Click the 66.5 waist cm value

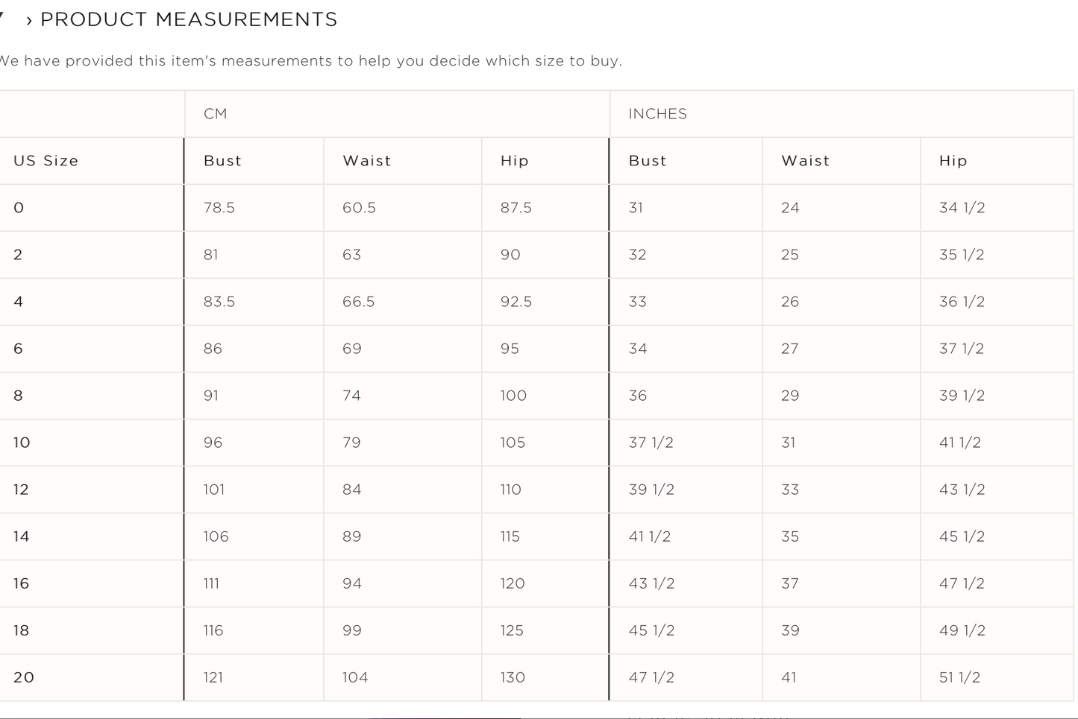point(358,302)
